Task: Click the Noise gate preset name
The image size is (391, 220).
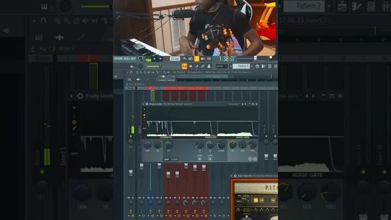Action: point(233,104)
